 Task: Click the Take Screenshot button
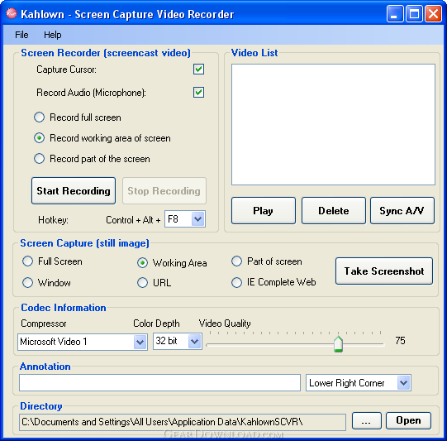[384, 271]
